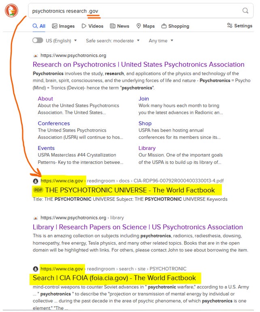Click snippet 'mind-control weapons to counter Soviet advances'
The image size is (260, 312).
pyautogui.click(x=88, y=287)
